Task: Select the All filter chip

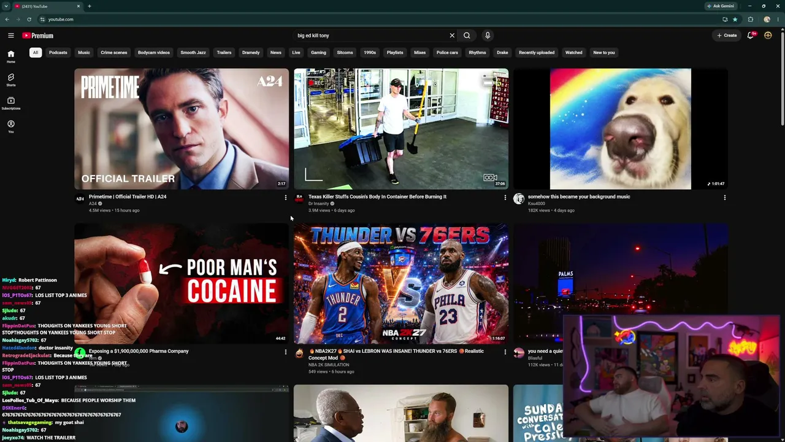Action: (x=36, y=52)
